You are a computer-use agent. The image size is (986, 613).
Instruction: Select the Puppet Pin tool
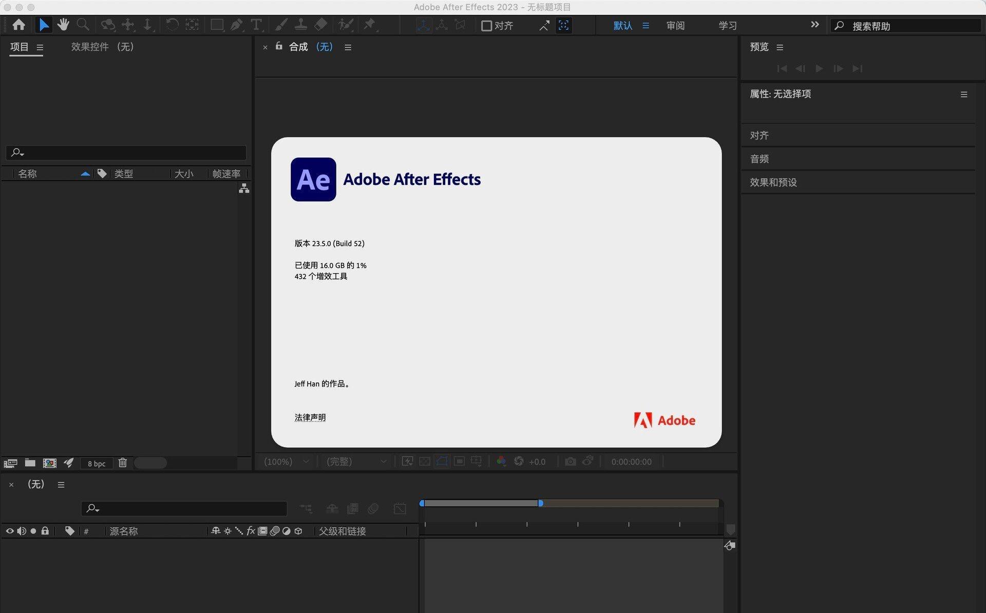point(369,25)
